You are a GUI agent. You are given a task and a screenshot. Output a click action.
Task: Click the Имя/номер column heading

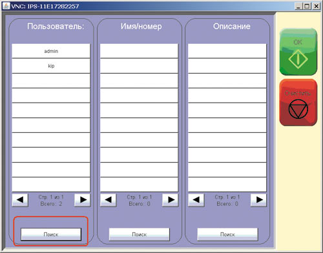(x=141, y=26)
